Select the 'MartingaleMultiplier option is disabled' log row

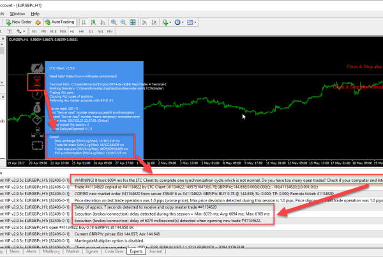click(x=191, y=240)
